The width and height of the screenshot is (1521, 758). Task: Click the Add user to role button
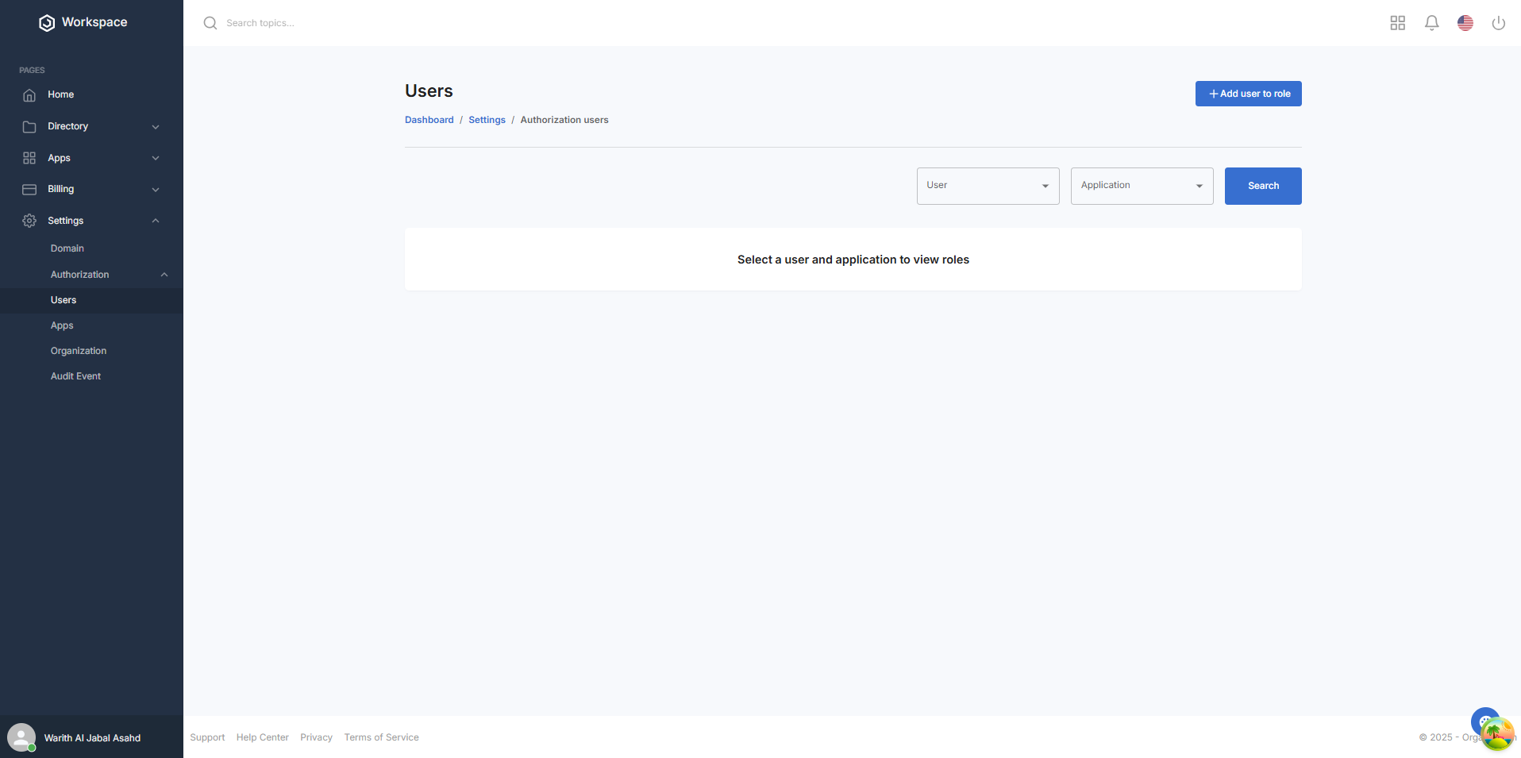click(1248, 94)
